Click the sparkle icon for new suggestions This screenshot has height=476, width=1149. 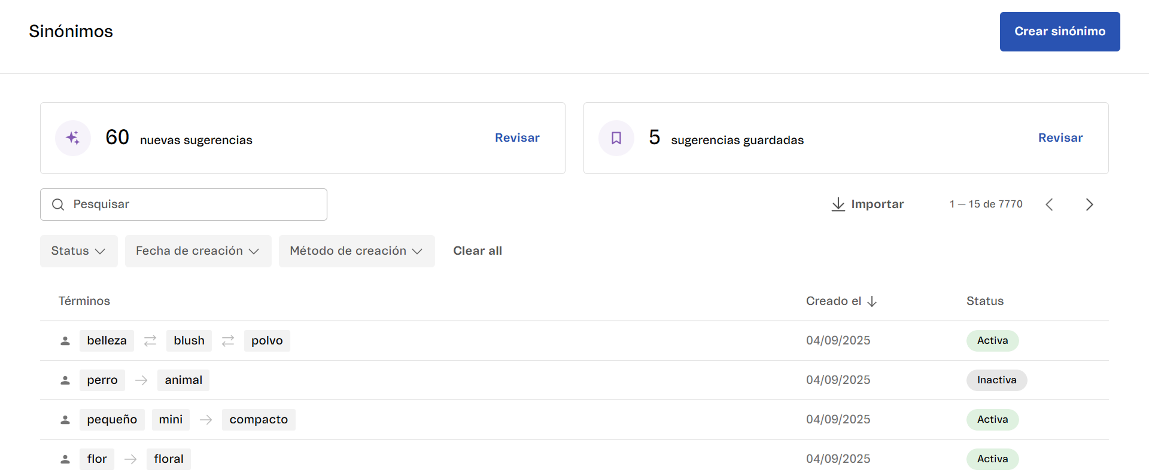click(x=73, y=138)
